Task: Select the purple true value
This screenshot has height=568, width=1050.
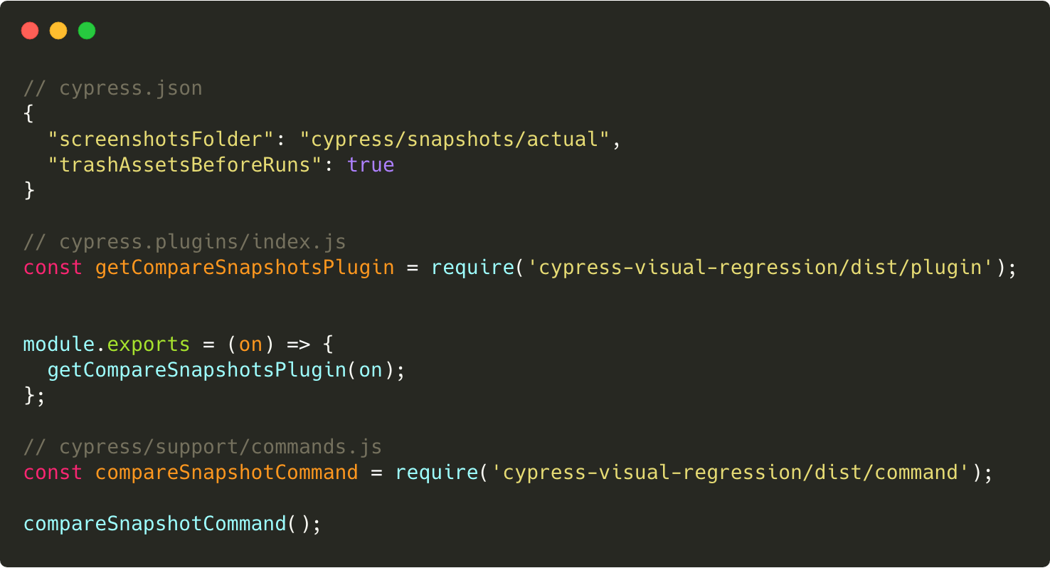Action: [371, 164]
